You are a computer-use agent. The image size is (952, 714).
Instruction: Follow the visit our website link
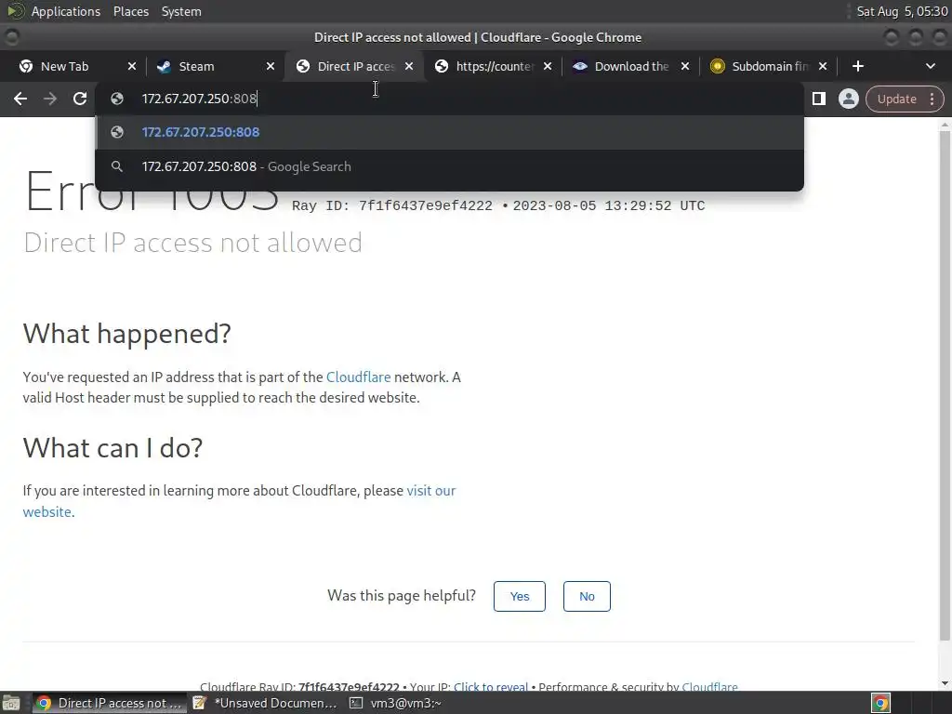pos(430,491)
